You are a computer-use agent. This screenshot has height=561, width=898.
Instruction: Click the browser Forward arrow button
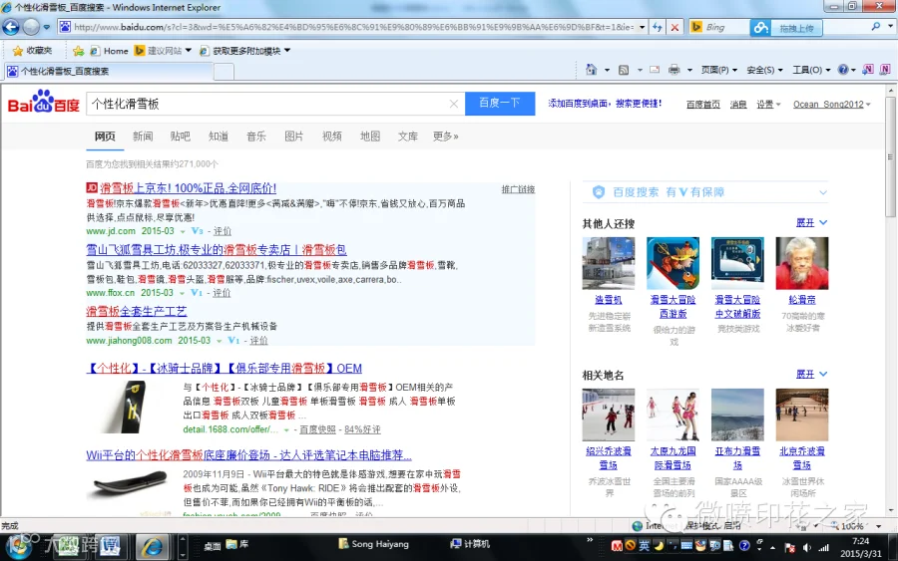(x=31, y=27)
